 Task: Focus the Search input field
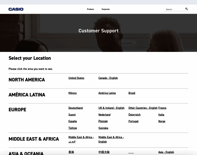(x=175, y=9)
